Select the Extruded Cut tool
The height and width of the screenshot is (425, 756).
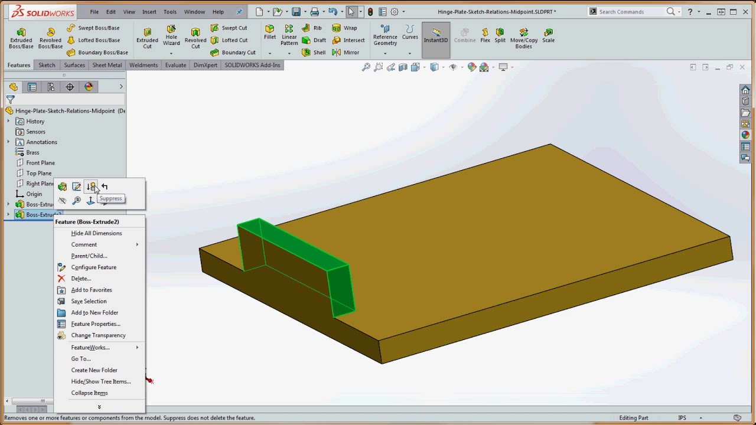147,38
